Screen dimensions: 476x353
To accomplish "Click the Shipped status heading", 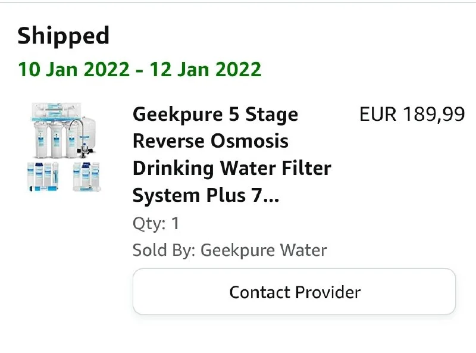I will (x=63, y=36).
